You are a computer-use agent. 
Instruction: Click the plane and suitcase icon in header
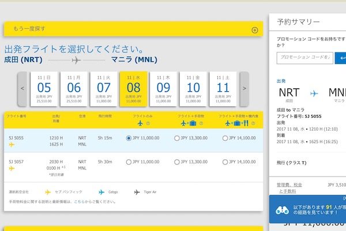(189, 123)
